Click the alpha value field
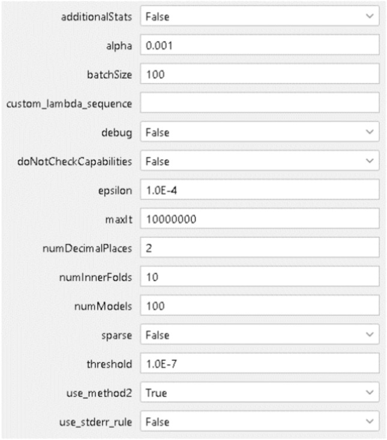Screen dimensions: 387x440 coord(259,46)
